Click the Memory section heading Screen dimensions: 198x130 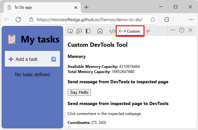(x=77, y=56)
